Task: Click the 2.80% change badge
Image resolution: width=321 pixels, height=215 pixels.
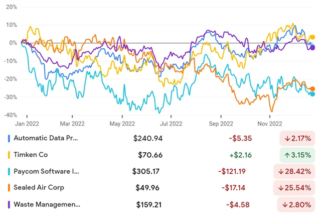Action: pos(298,204)
